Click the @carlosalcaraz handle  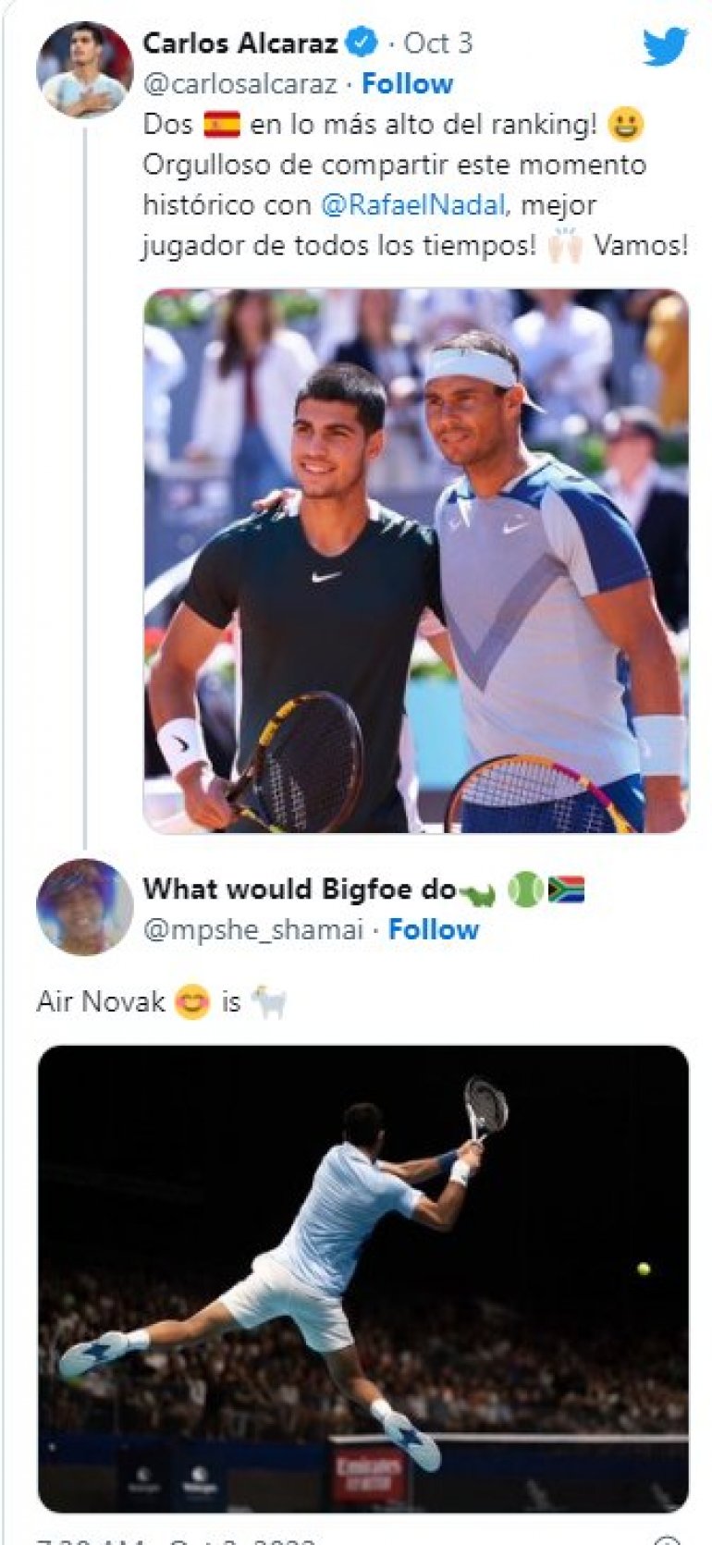tap(239, 84)
